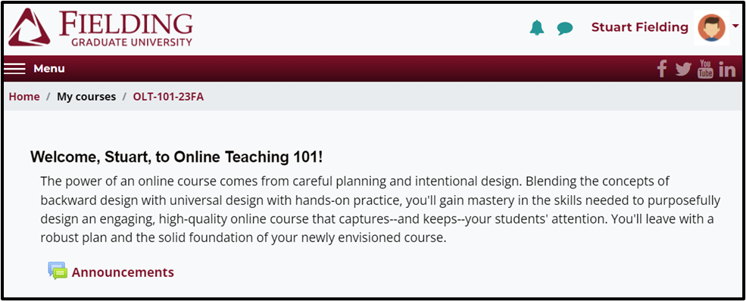Open the Announcements link
The image size is (746, 301).
pyautogui.click(x=123, y=272)
